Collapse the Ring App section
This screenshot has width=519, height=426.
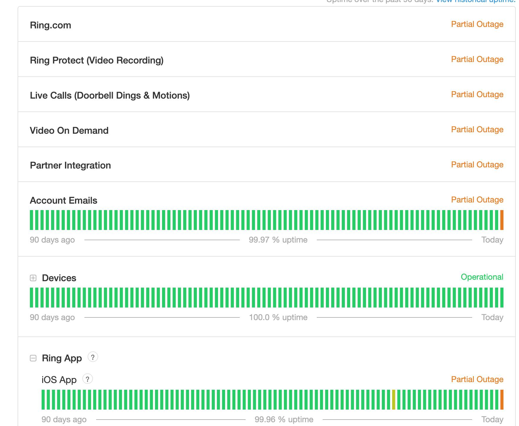pos(33,358)
